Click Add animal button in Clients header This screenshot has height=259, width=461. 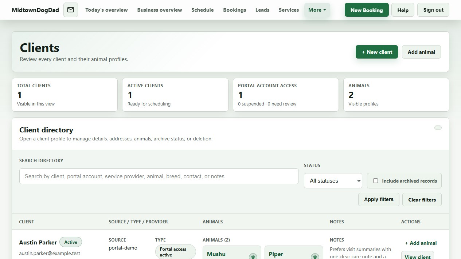421,52
